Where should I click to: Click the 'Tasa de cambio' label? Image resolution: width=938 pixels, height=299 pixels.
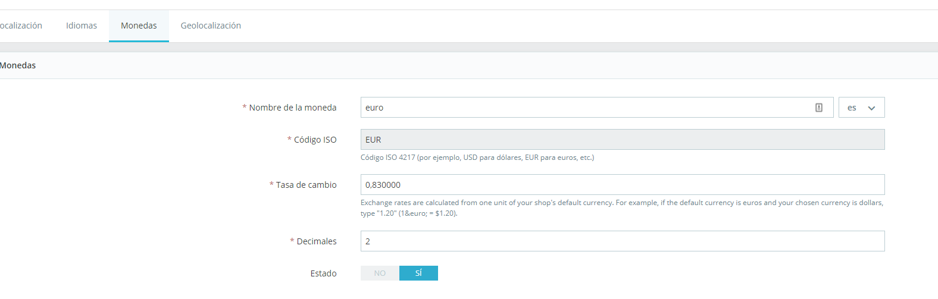306,185
